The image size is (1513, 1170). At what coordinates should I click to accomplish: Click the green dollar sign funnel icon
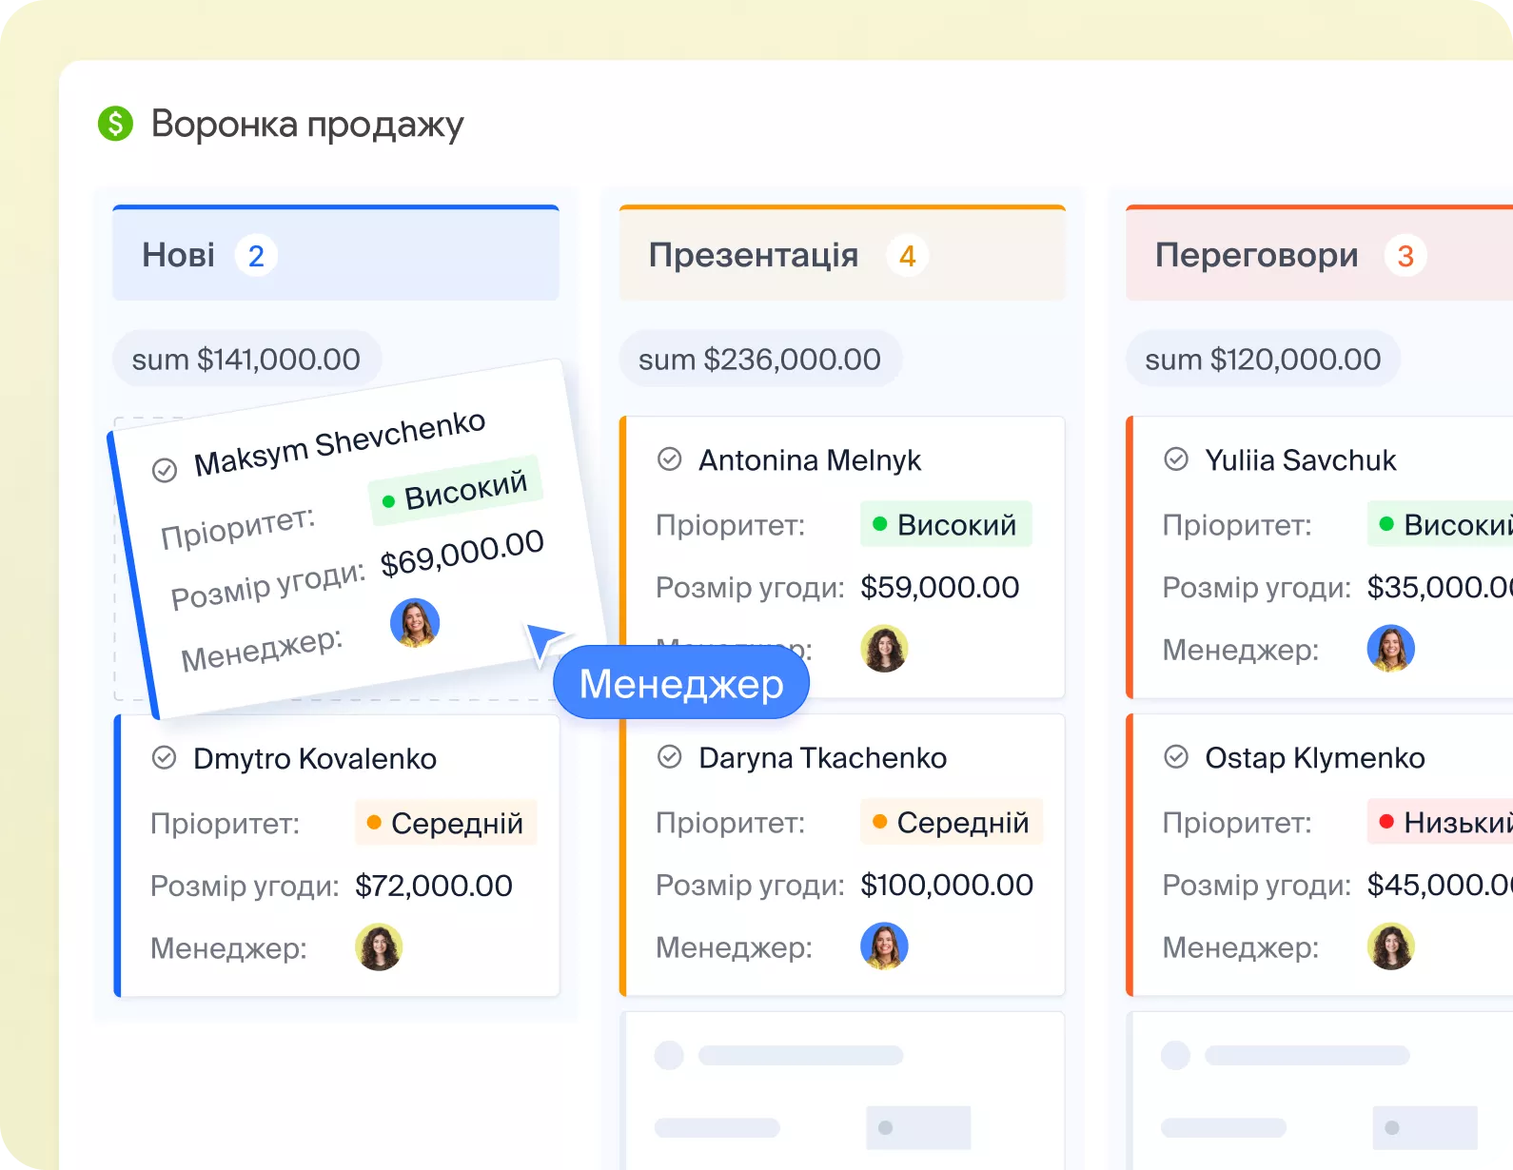[x=115, y=124]
